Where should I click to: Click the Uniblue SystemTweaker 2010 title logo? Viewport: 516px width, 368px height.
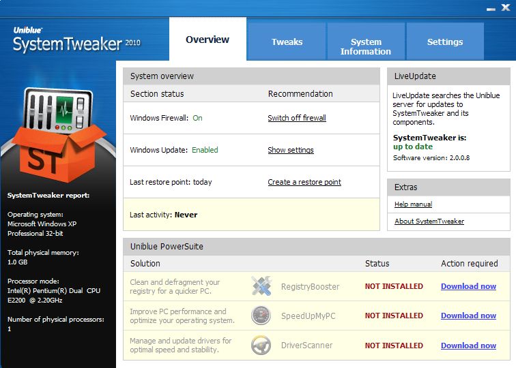(x=76, y=40)
